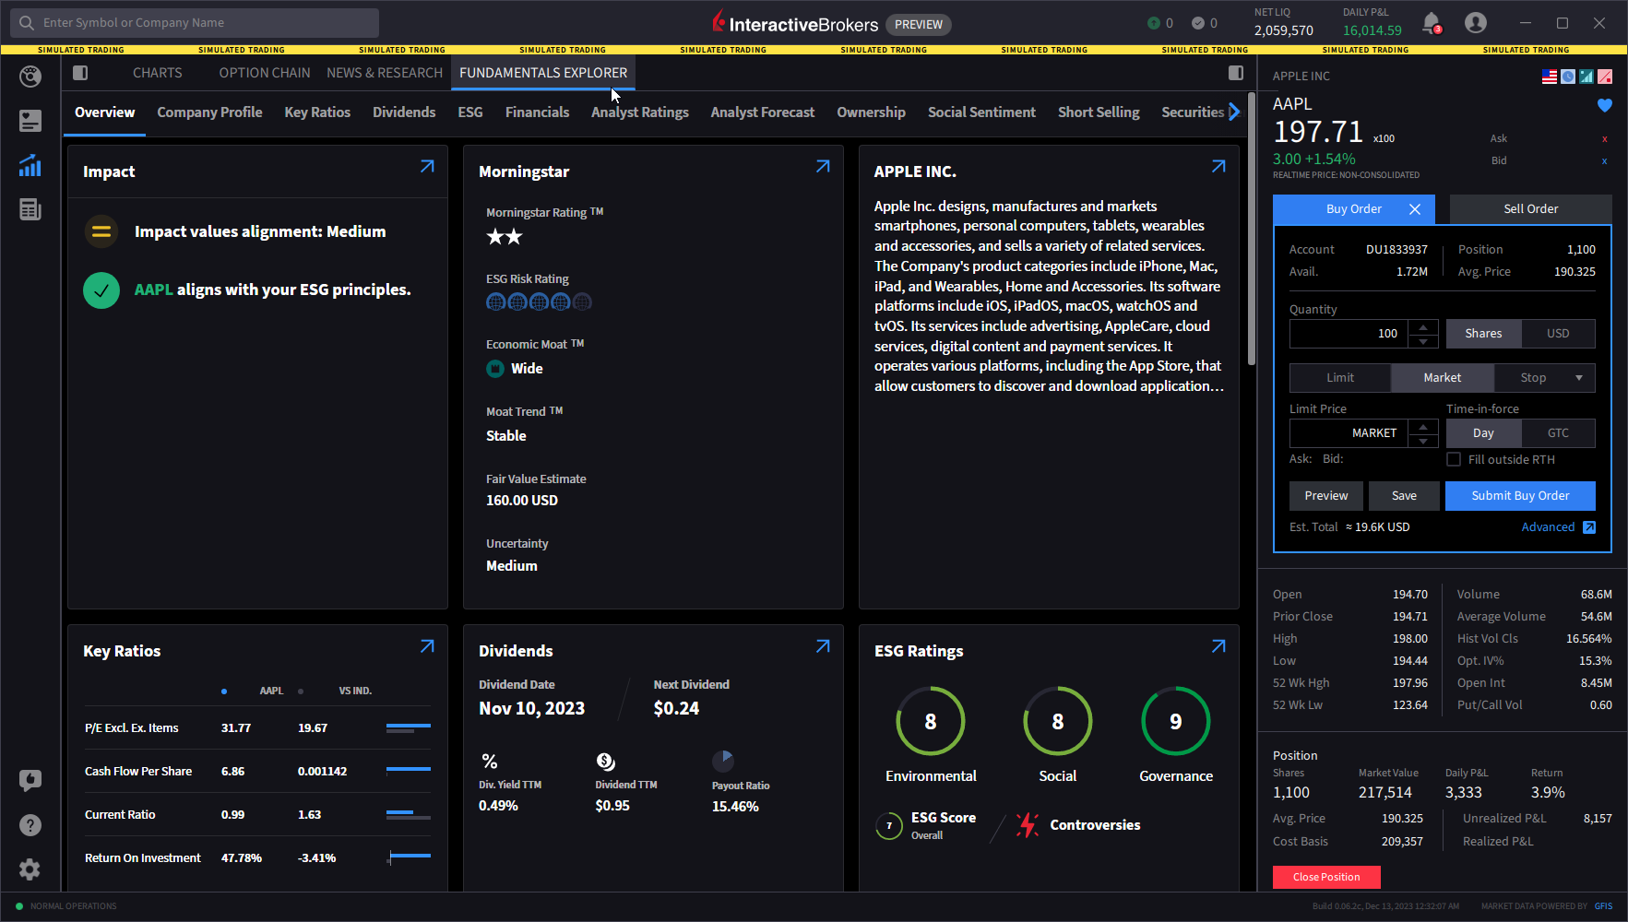The height and width of the screenshot is (922, 1628).
Task: Select Market order type
Action: [1442, 378]
